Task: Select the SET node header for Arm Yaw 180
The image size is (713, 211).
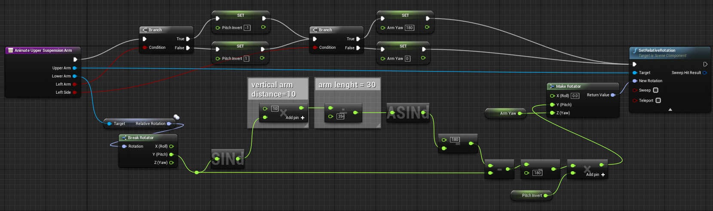Action: point(405,15)
